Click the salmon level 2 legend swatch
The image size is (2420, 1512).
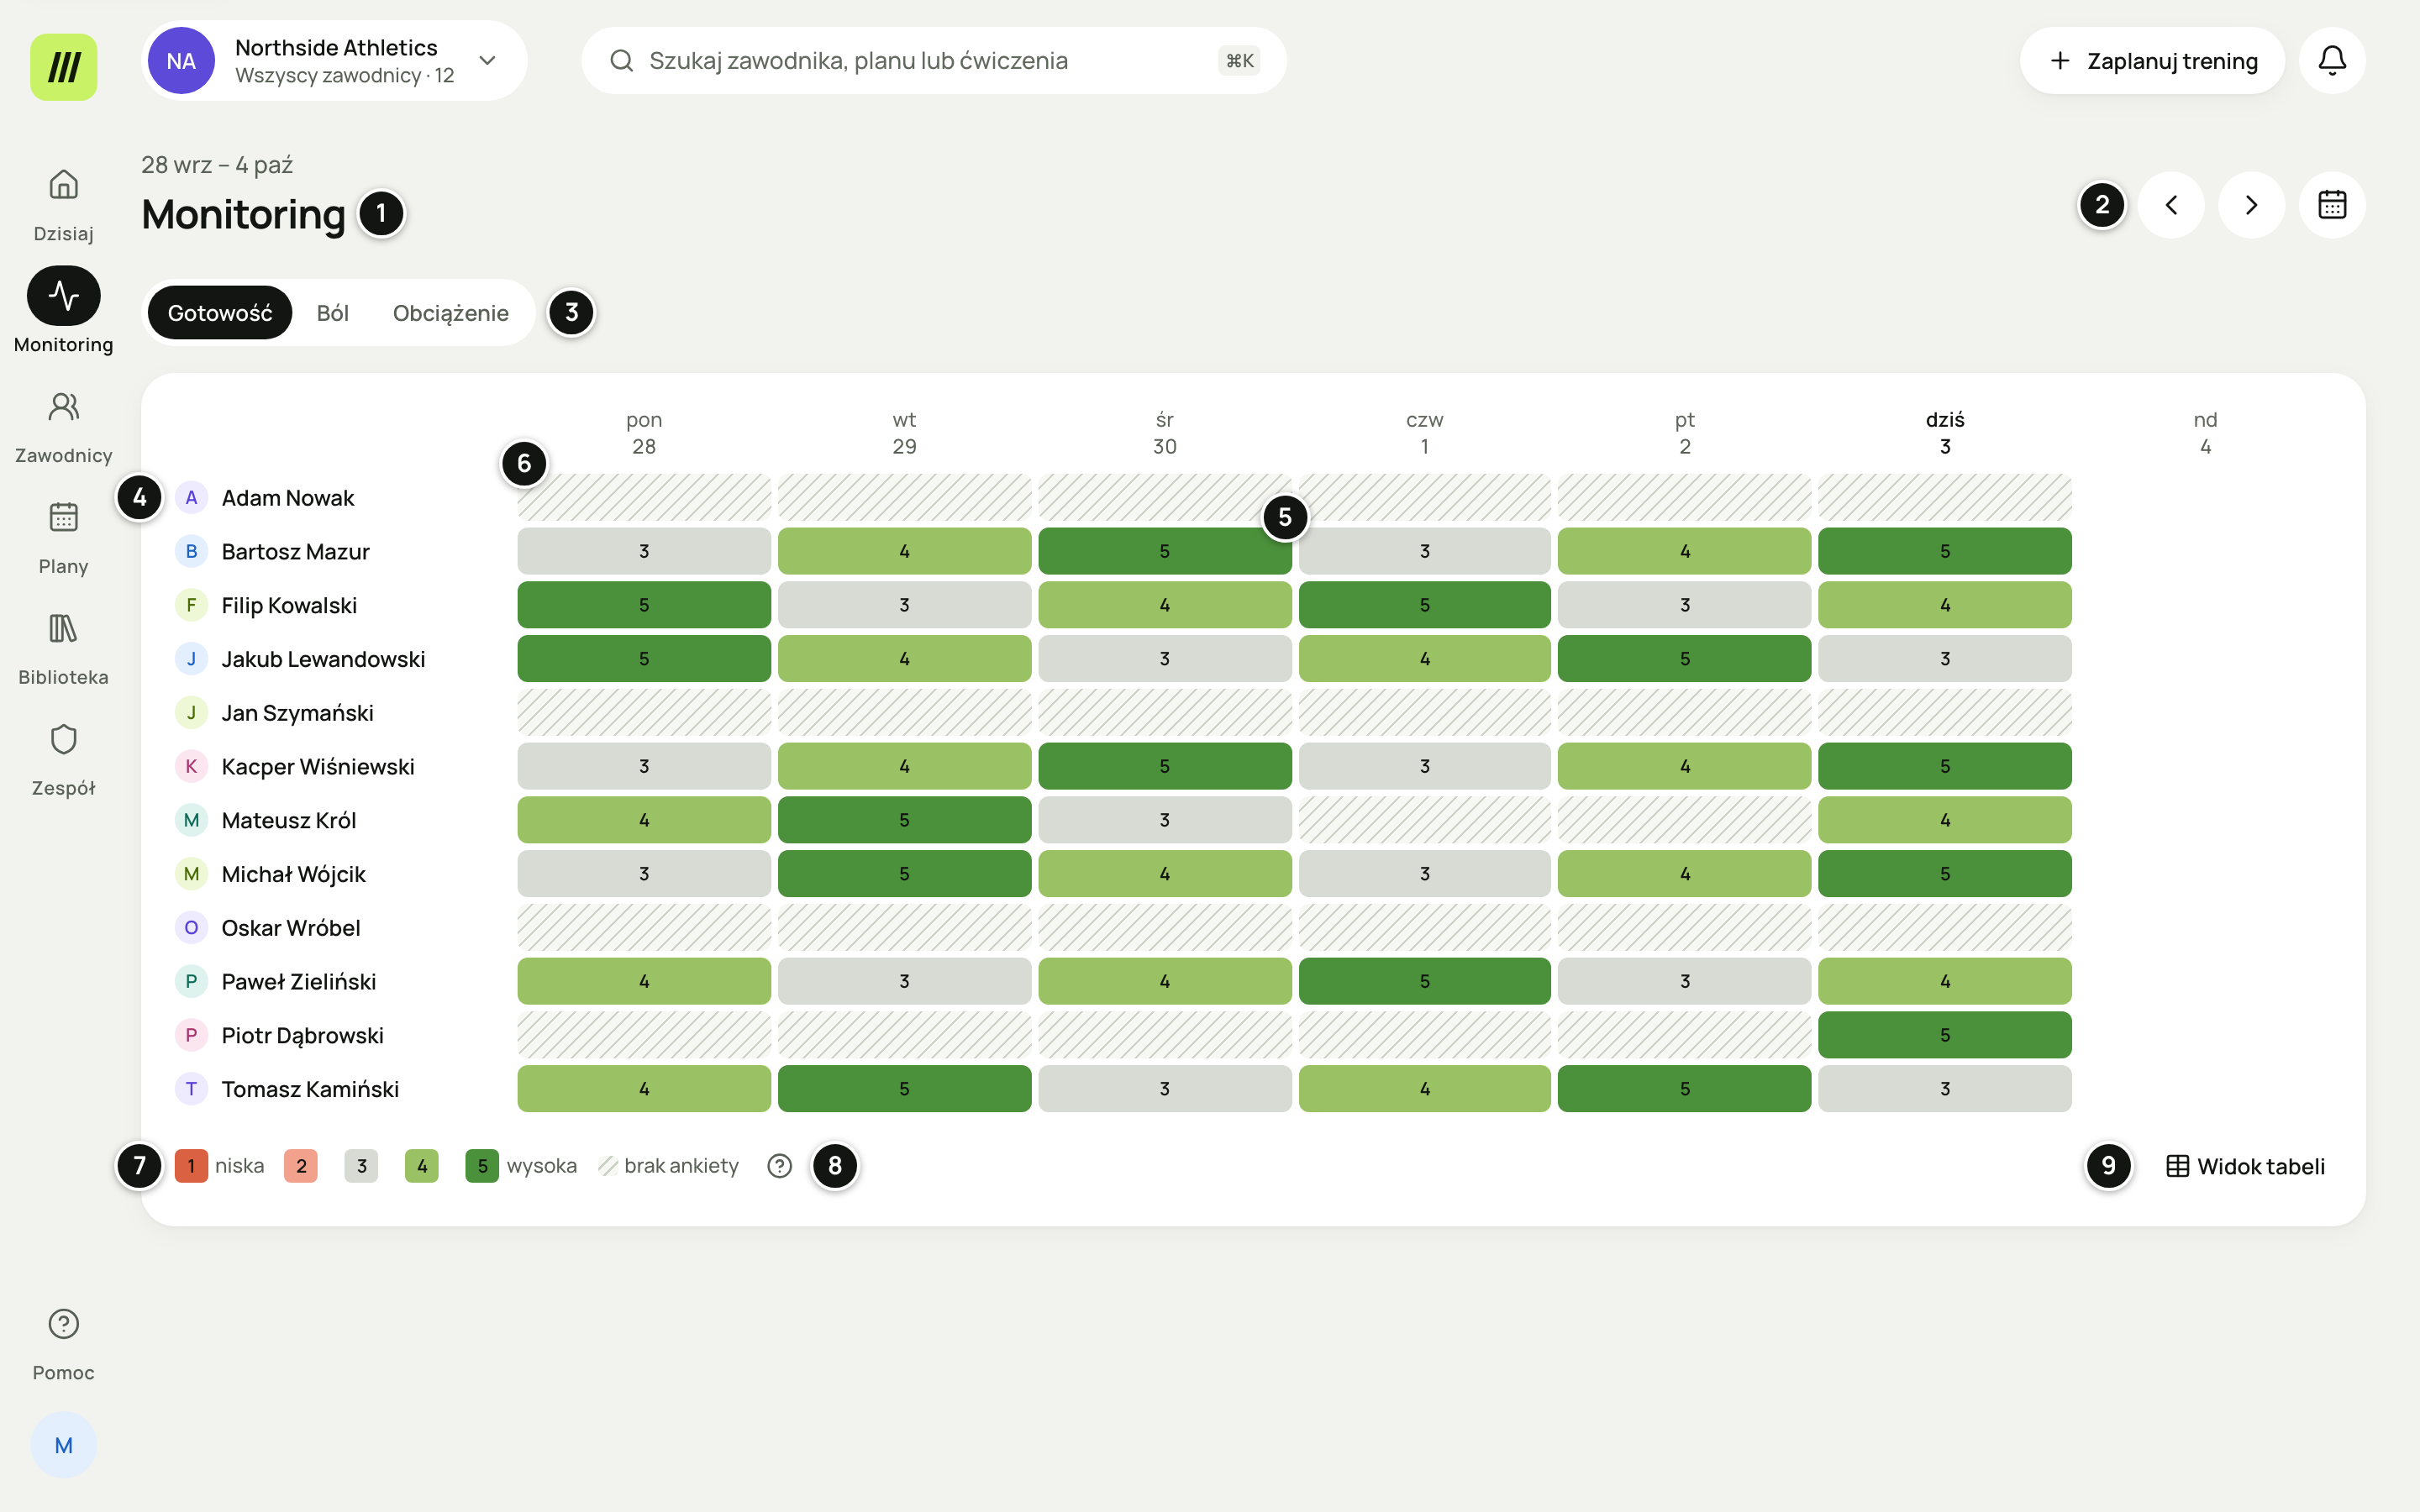301,1166
